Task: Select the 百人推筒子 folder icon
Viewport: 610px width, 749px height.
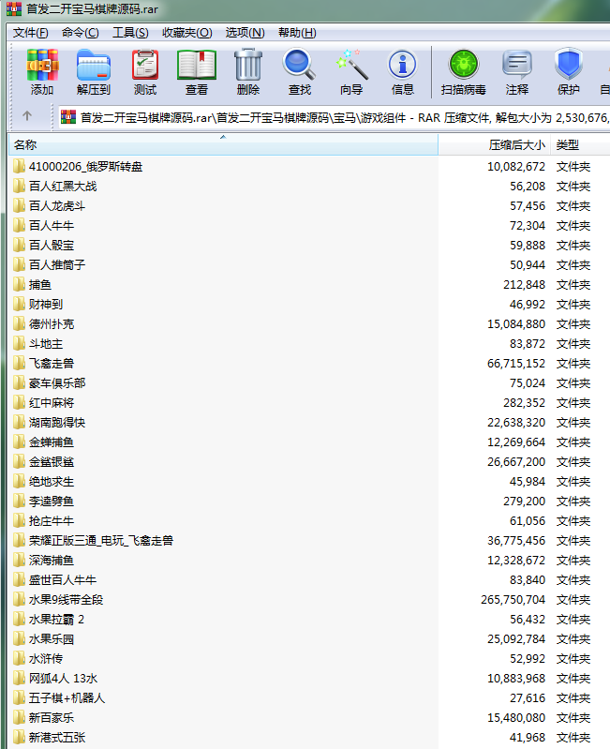Action: (x=19, y=264)
